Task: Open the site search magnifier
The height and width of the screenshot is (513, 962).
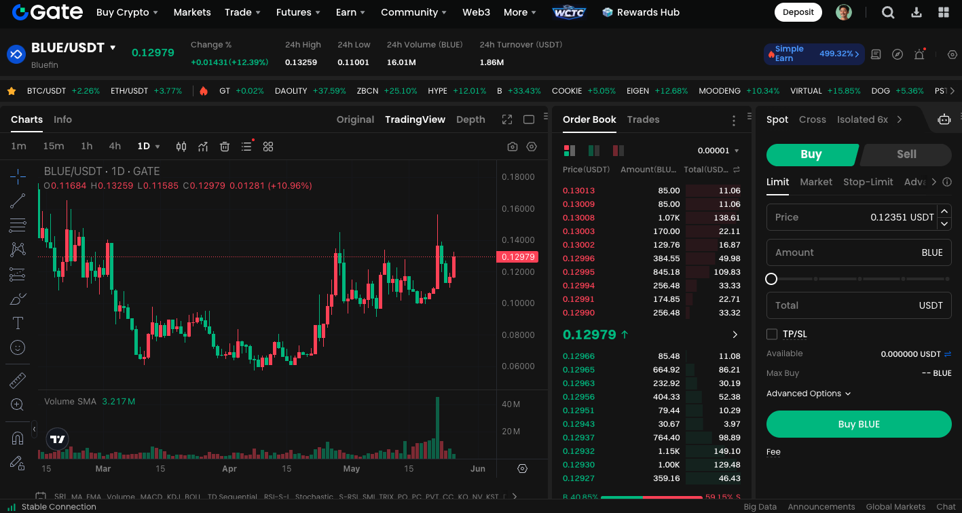Action: (888, 12)
